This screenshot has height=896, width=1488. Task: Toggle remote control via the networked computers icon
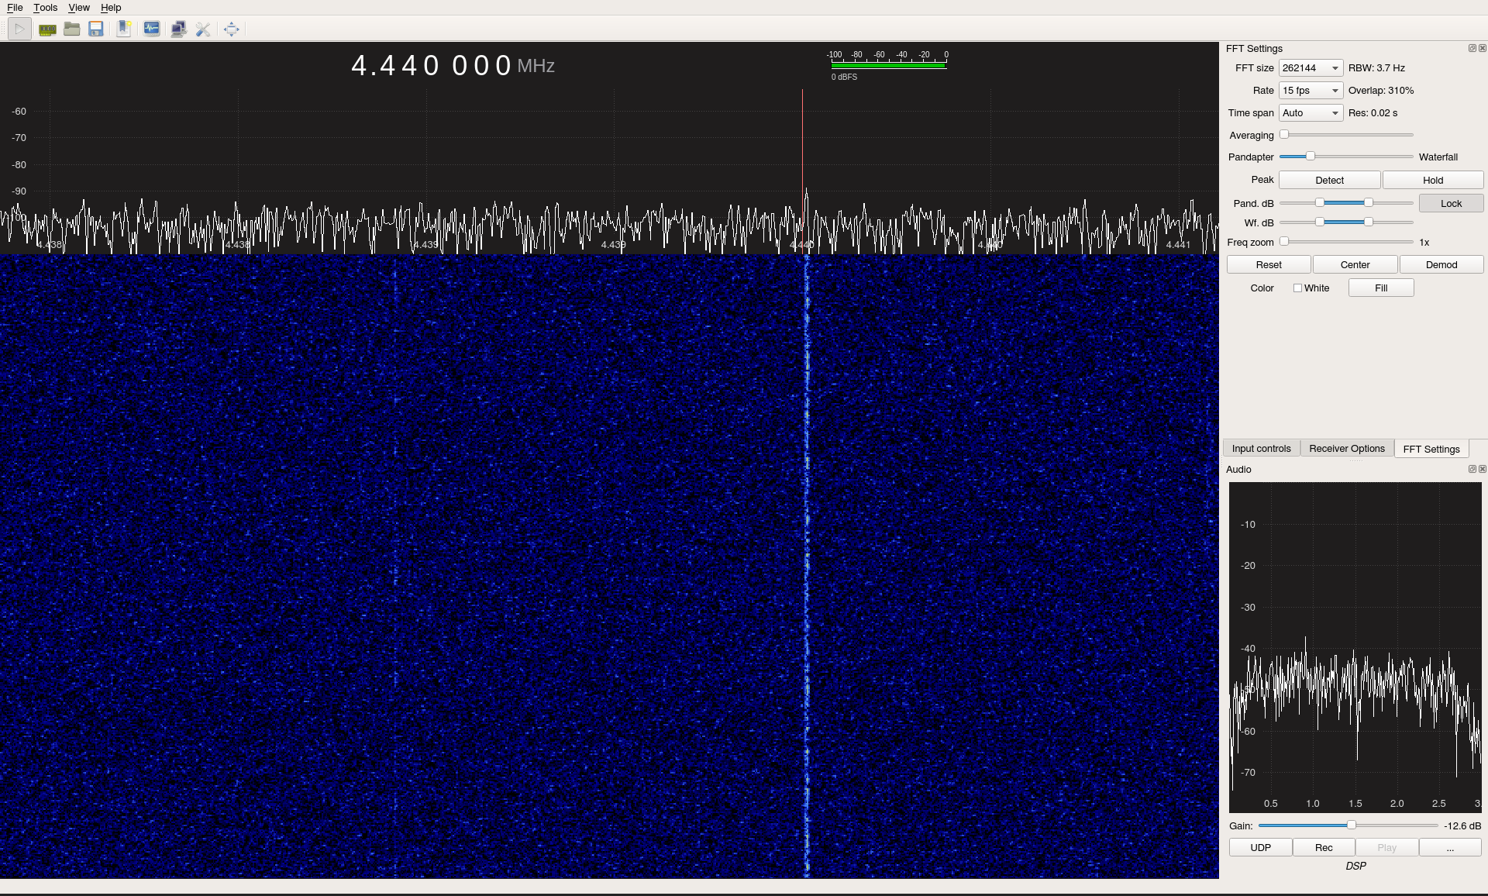point(178,29)
